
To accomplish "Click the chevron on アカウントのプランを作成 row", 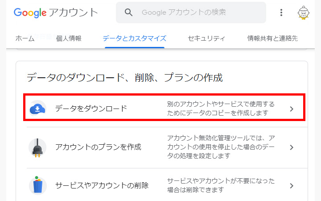I will 292,147.
